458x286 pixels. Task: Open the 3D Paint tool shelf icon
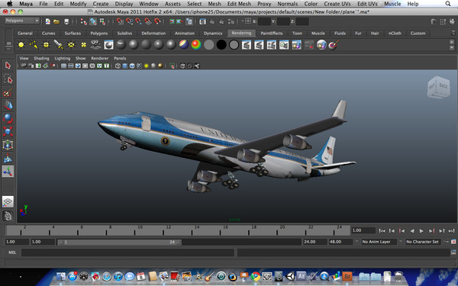pyautogui.click(x=334, y=45)
